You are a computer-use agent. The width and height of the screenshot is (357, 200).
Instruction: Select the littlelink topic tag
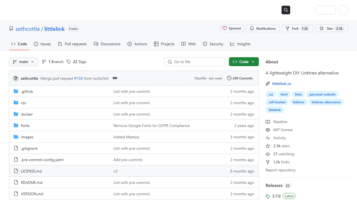coord(275,110)
